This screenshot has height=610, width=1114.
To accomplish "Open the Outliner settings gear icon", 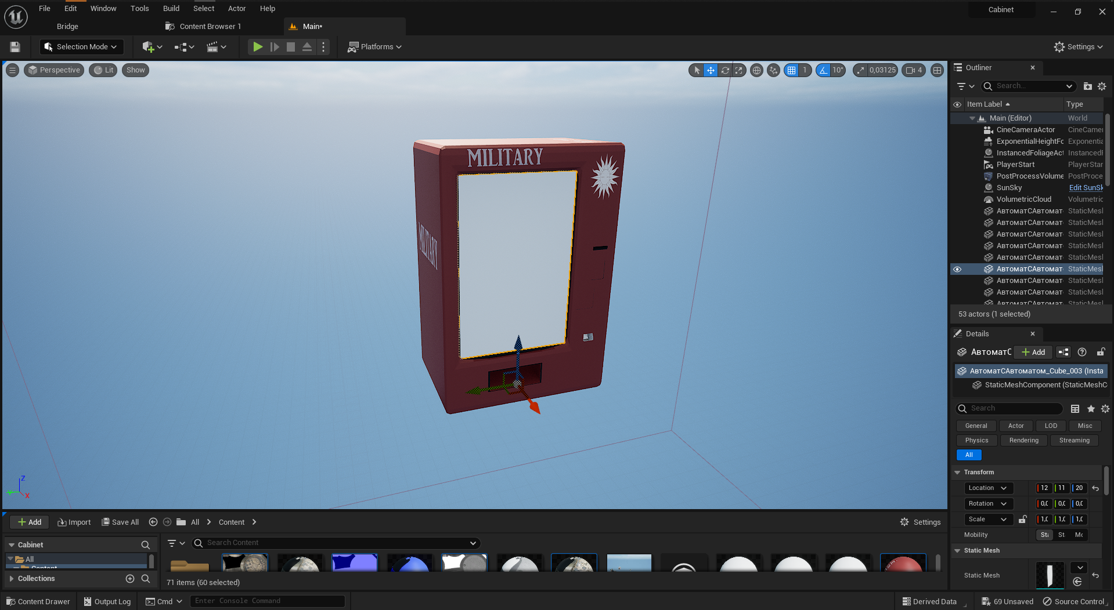I will click(1102, 86).
